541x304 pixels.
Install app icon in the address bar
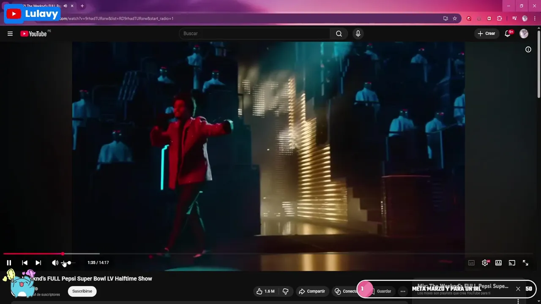point(445,18)
